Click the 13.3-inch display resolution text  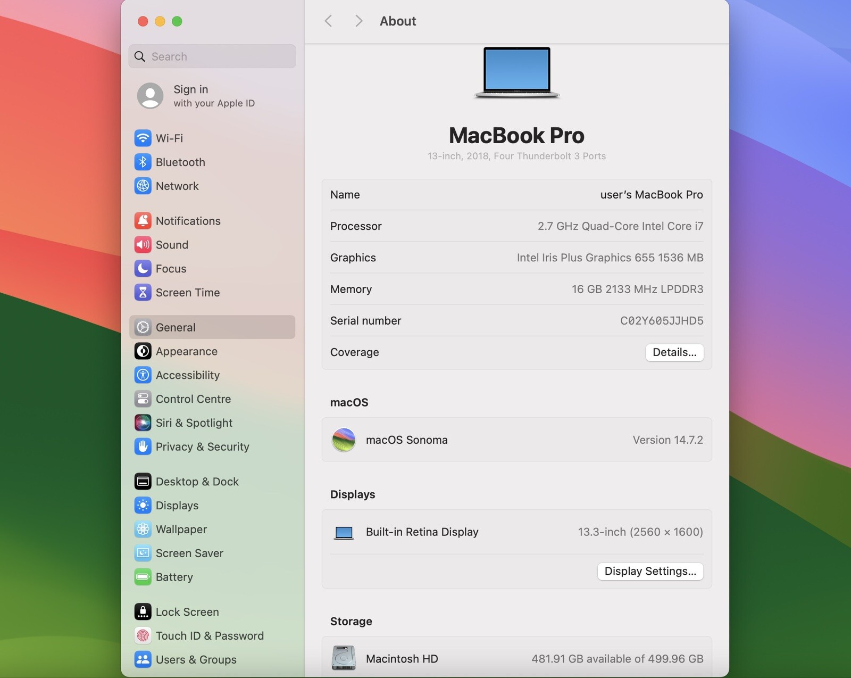click(x=640, y=532)
